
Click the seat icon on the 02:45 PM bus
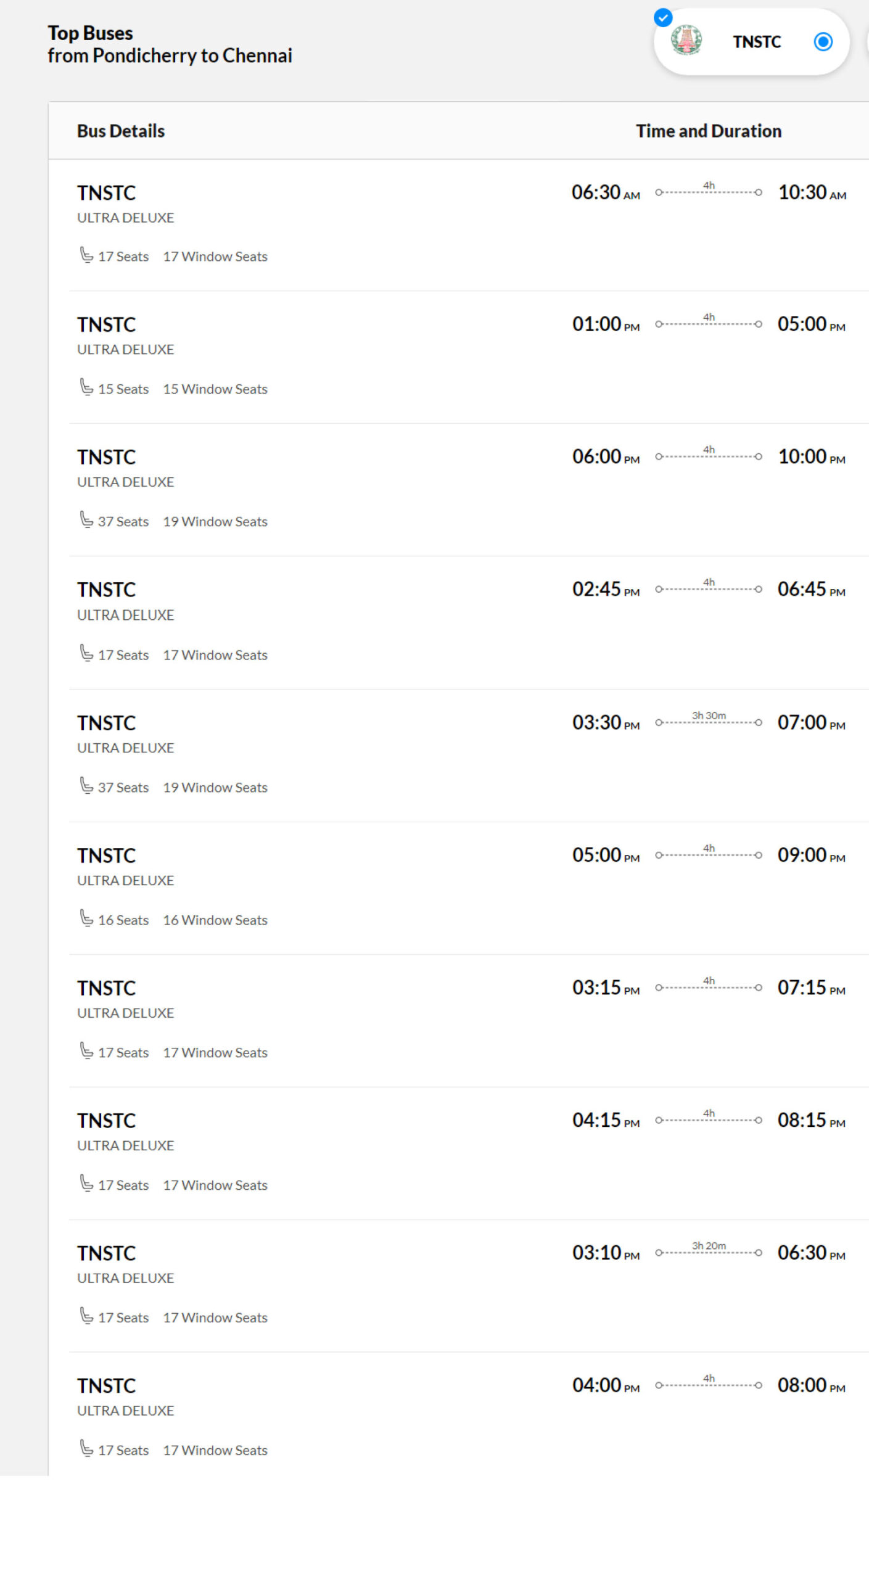(86, 653)
